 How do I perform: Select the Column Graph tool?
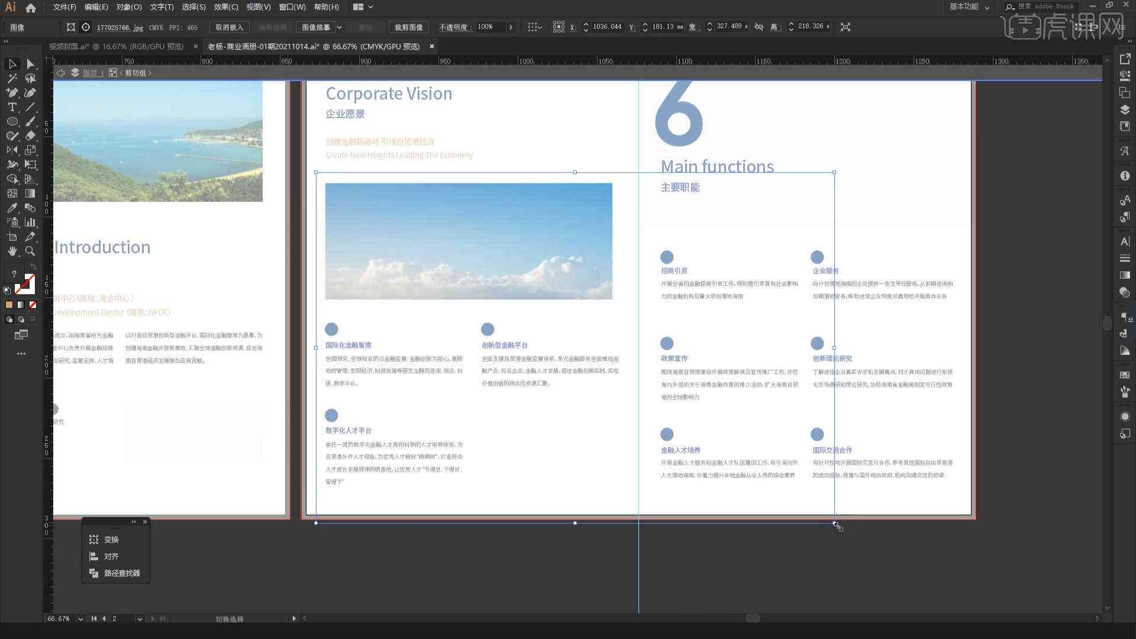tap(30, 222)
